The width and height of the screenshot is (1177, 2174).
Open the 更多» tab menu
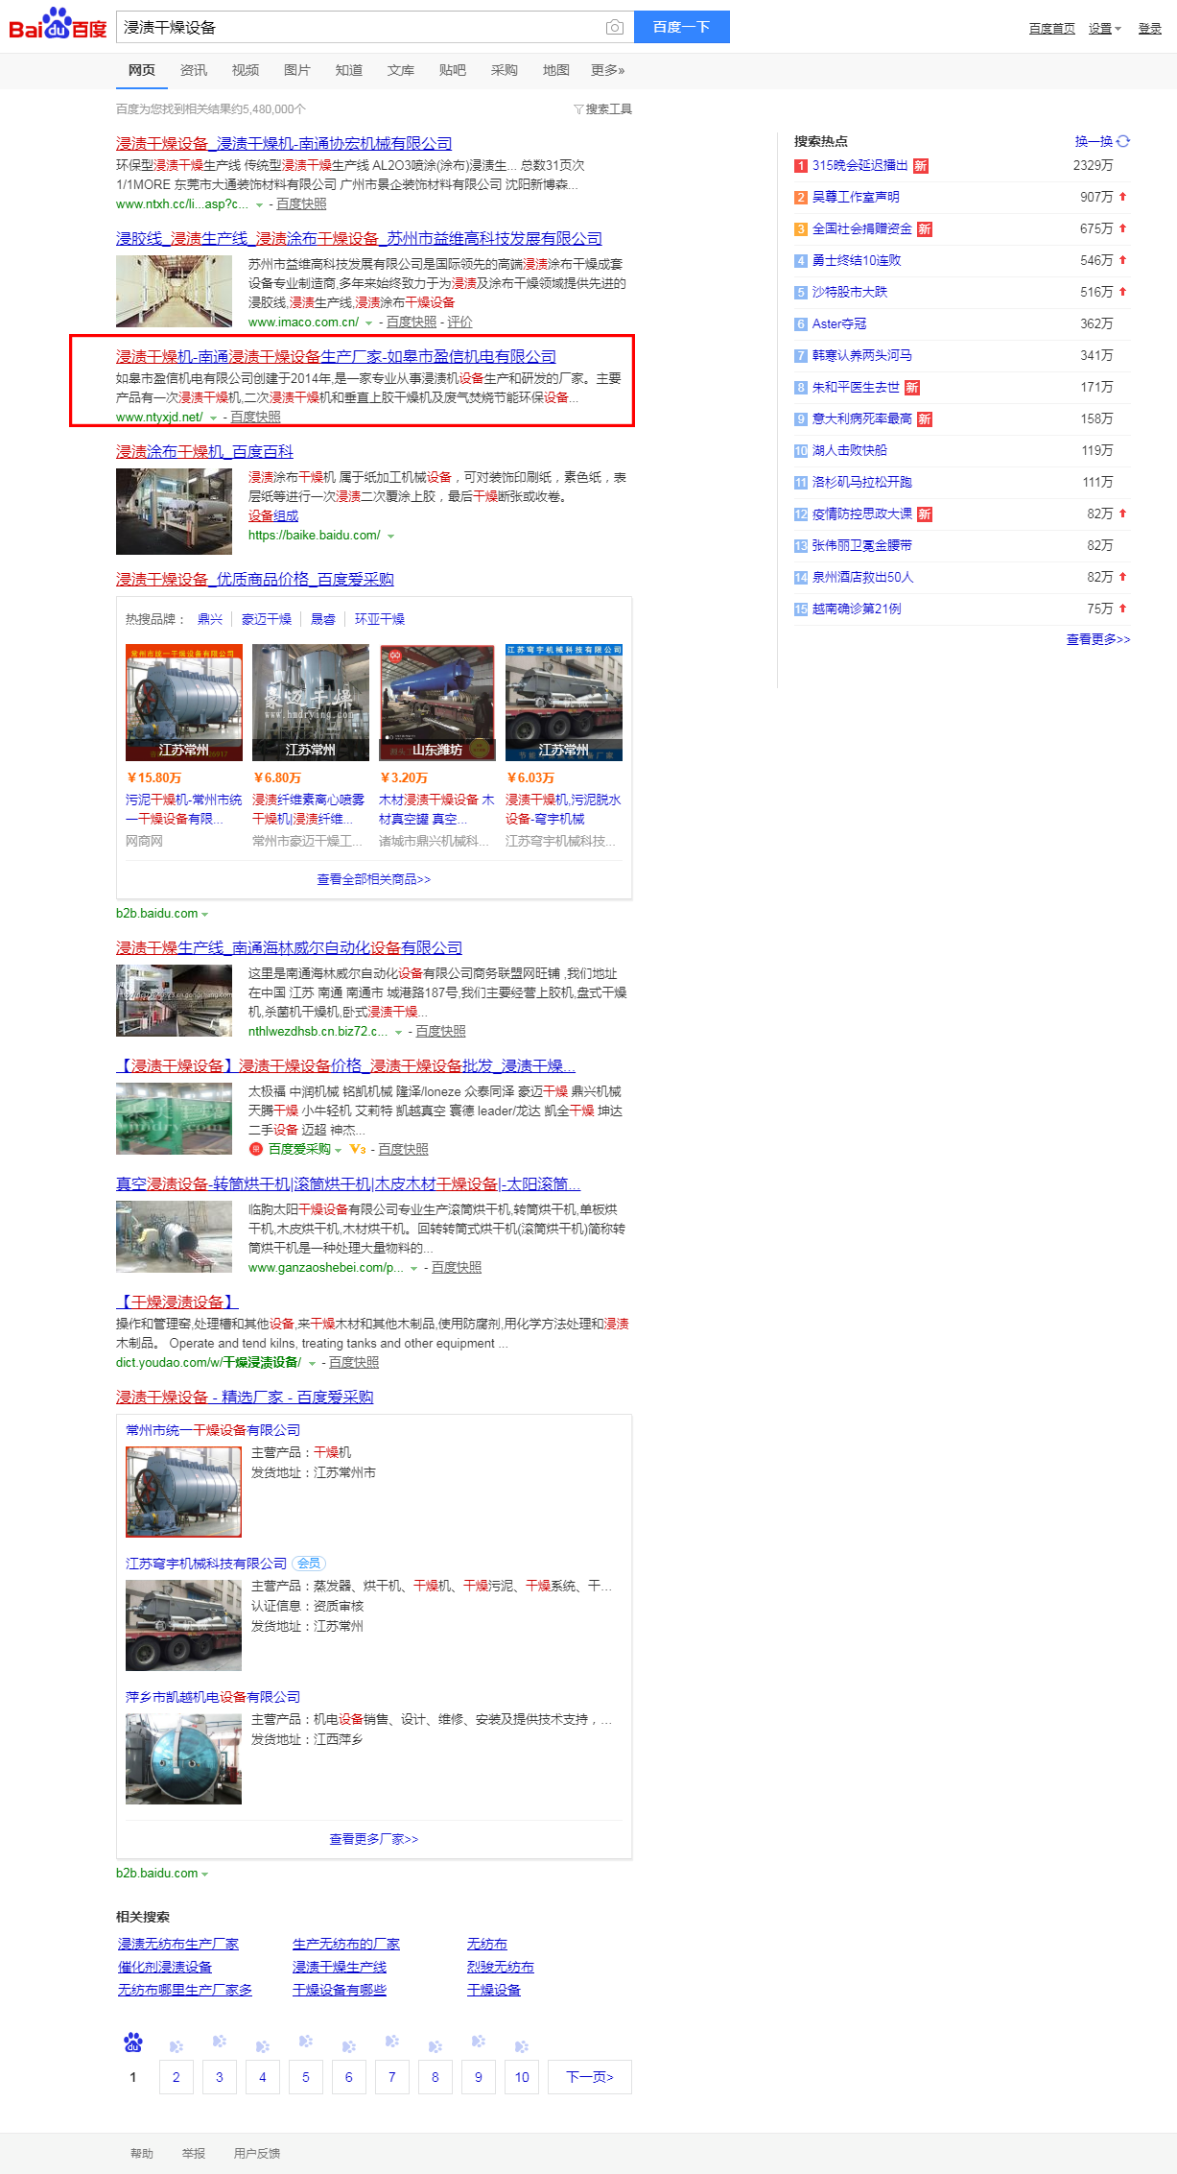click(x=608, y=70)
